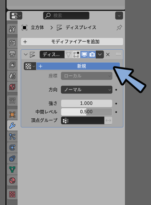Collapse the Displace modifier panel

[x=26, y=54]
